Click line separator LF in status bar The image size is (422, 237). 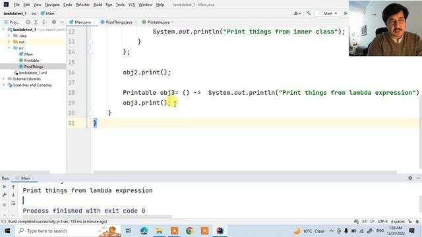pos(372,221)
